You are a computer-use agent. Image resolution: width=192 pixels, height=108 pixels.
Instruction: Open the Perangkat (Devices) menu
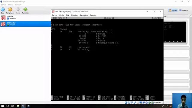(84, 15)
